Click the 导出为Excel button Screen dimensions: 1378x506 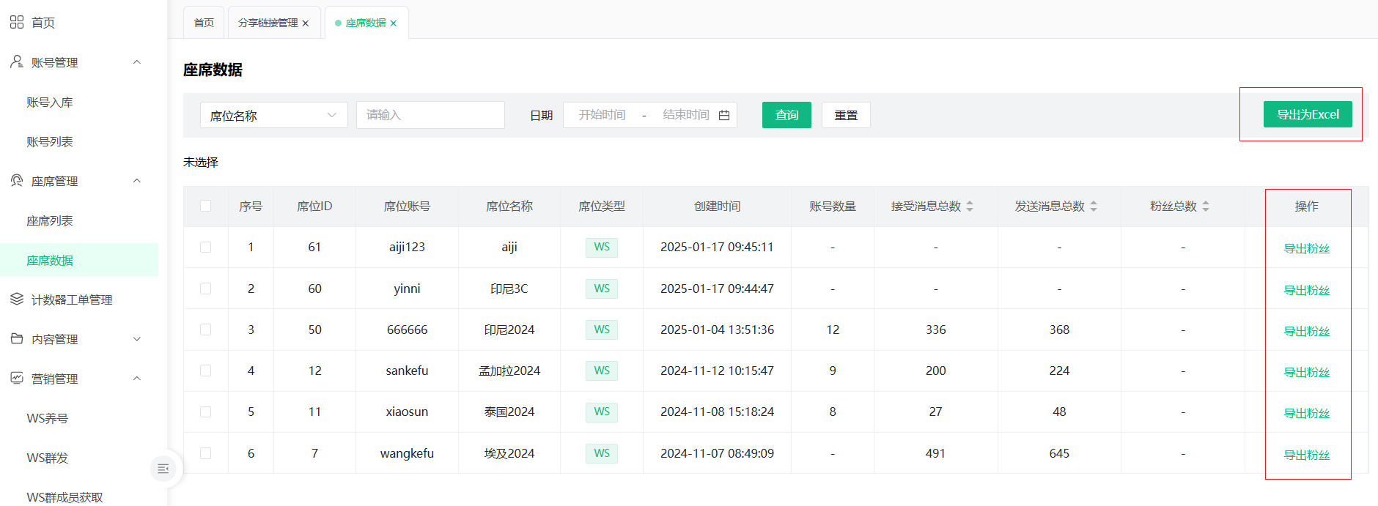[x=1307, y=114]
